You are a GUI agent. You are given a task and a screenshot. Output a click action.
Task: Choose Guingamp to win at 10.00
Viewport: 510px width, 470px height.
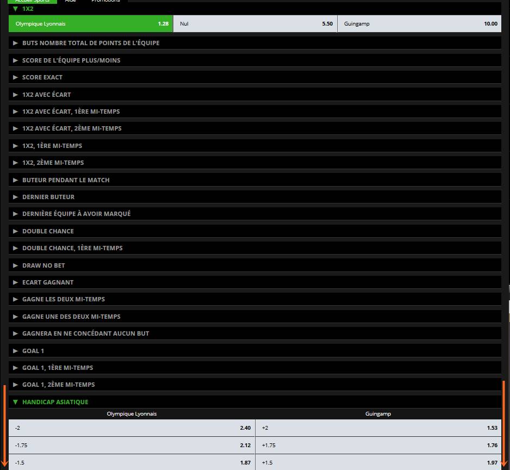coord(420,24)
